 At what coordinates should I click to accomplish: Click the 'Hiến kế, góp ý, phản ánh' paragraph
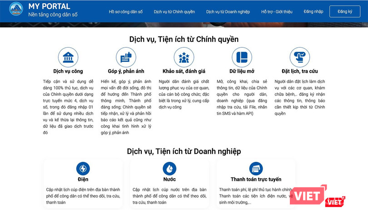pos(126,107)
